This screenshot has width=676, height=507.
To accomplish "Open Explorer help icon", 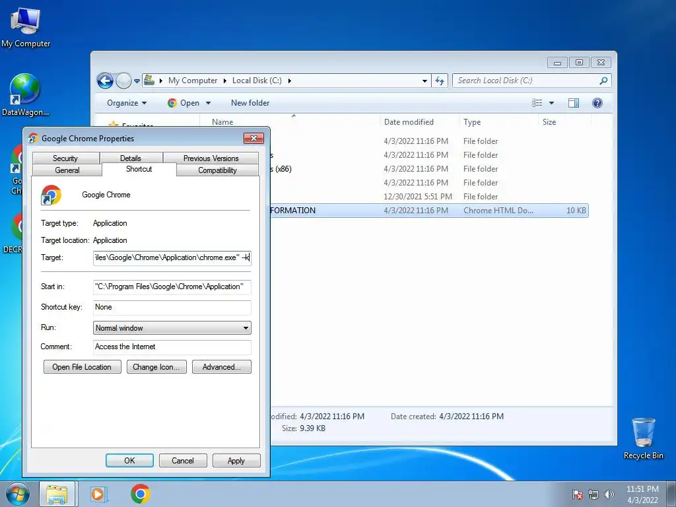I will (597, 103).
